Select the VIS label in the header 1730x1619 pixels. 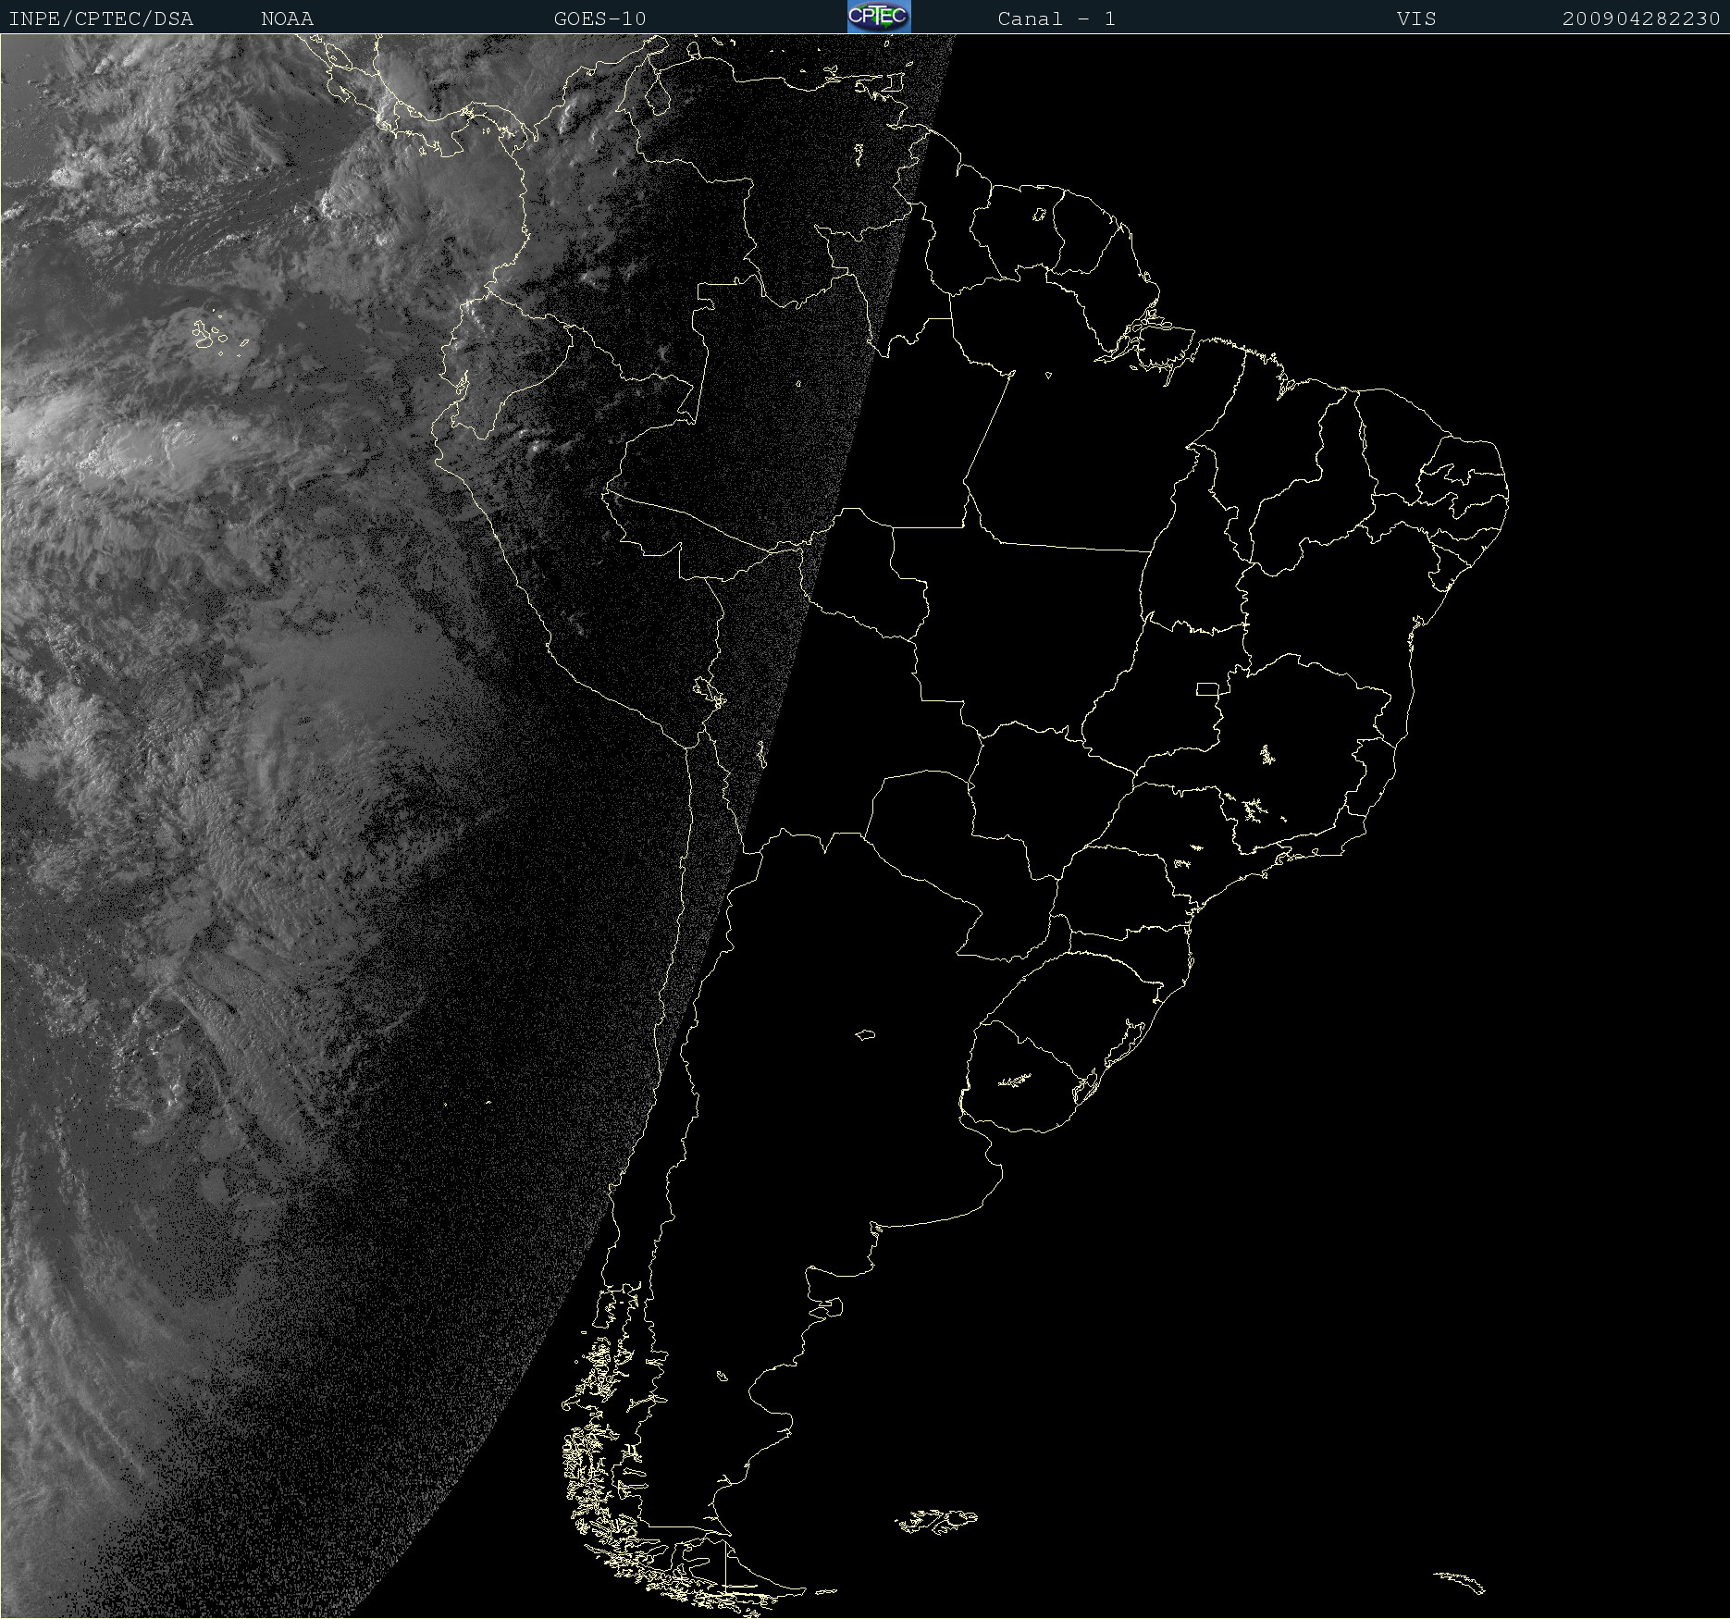pos(1416,19)
